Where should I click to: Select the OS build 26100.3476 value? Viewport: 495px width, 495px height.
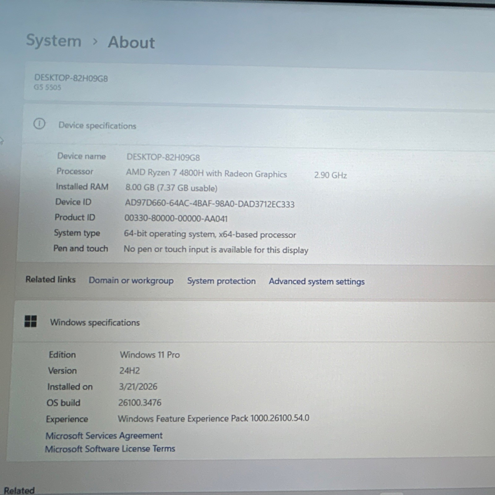pos(140,402)
